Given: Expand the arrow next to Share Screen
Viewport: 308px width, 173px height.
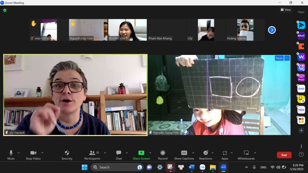Looking at the screenshot, I should (x=150, y=153).
